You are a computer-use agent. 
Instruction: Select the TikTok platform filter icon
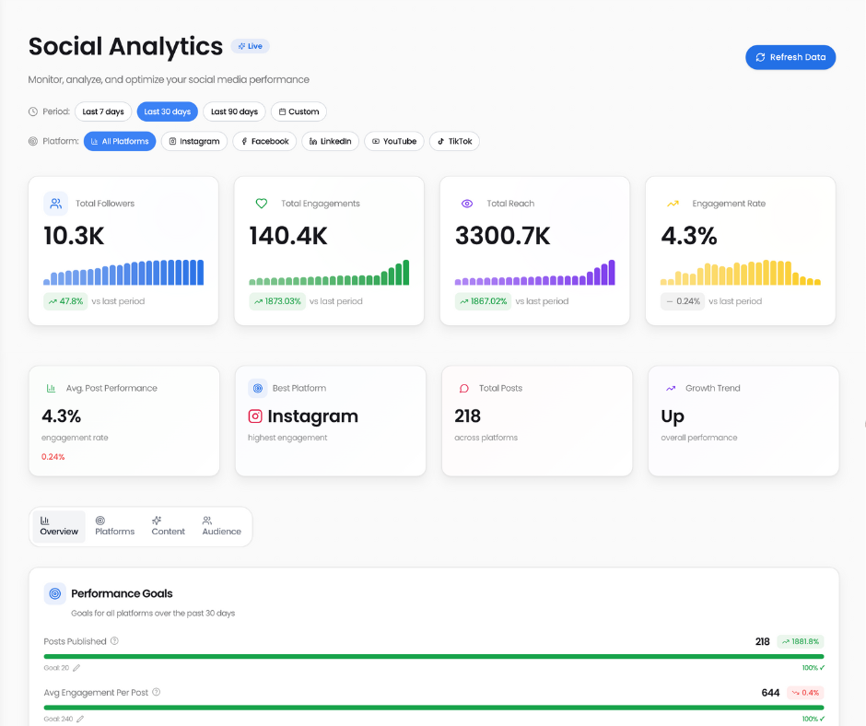pos(442,141)
